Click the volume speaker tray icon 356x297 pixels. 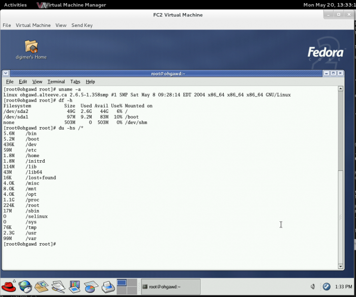[x=313, y=286]
